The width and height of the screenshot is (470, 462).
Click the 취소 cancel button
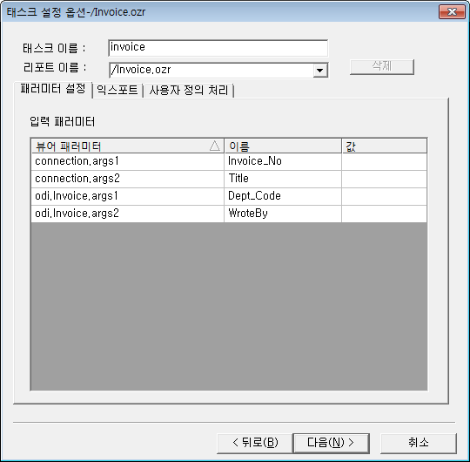419,443
